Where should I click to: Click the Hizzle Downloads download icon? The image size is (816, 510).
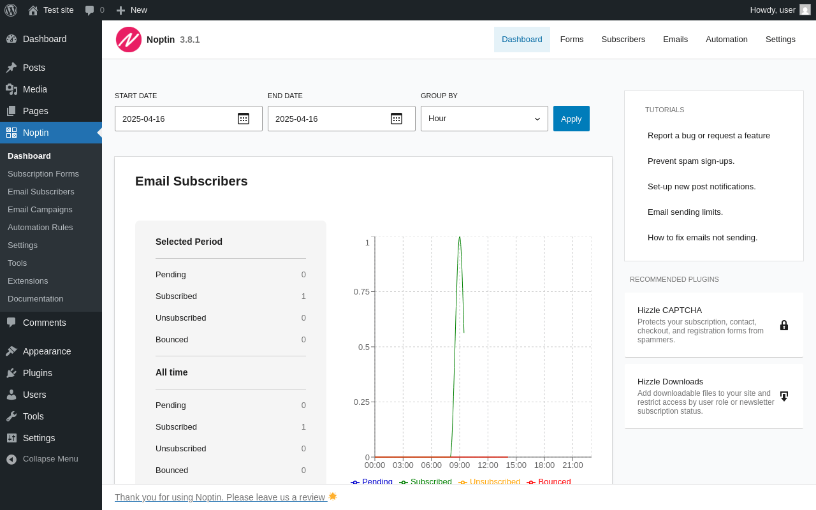coord(784,397)
